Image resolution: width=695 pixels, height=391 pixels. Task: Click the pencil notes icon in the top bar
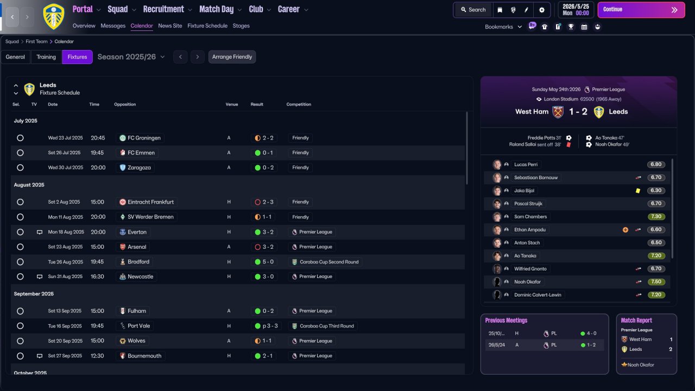tap(526, 10)
